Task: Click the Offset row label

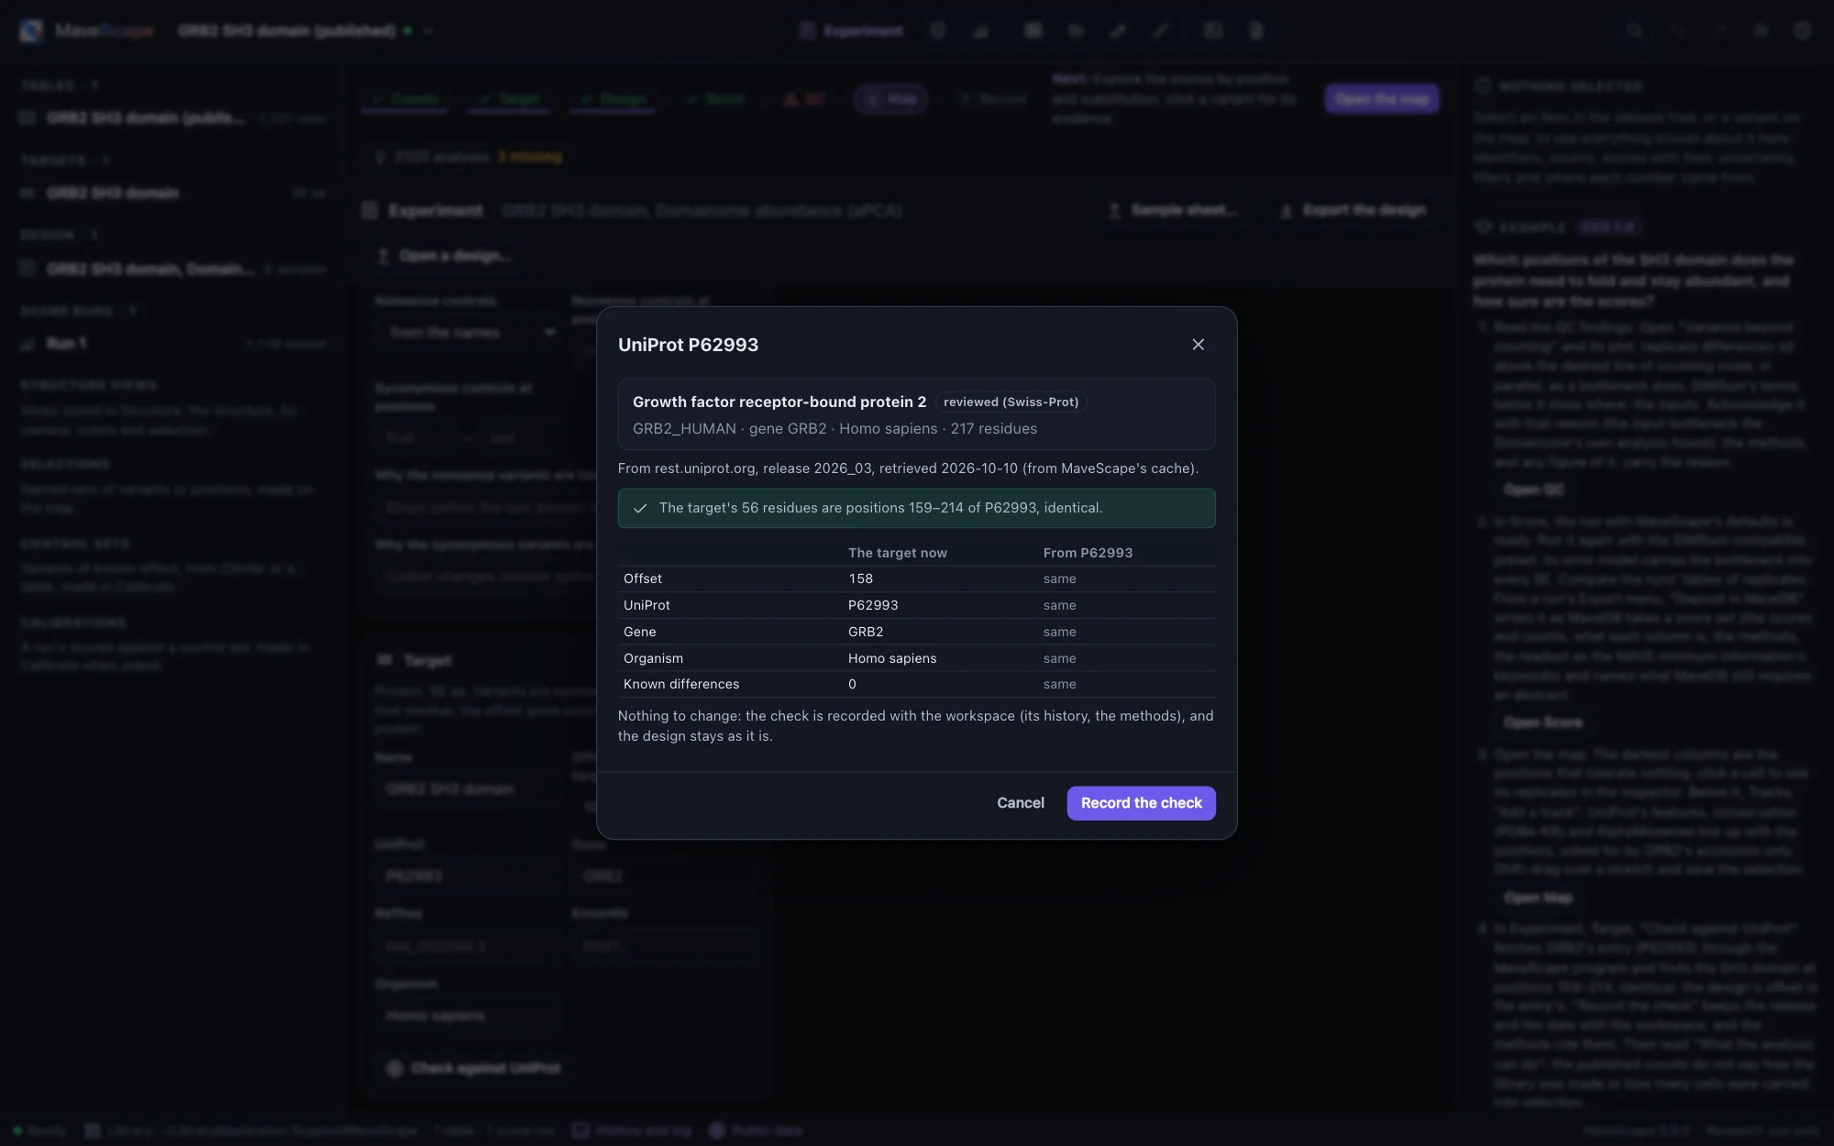Action: (x=643, y=579)
